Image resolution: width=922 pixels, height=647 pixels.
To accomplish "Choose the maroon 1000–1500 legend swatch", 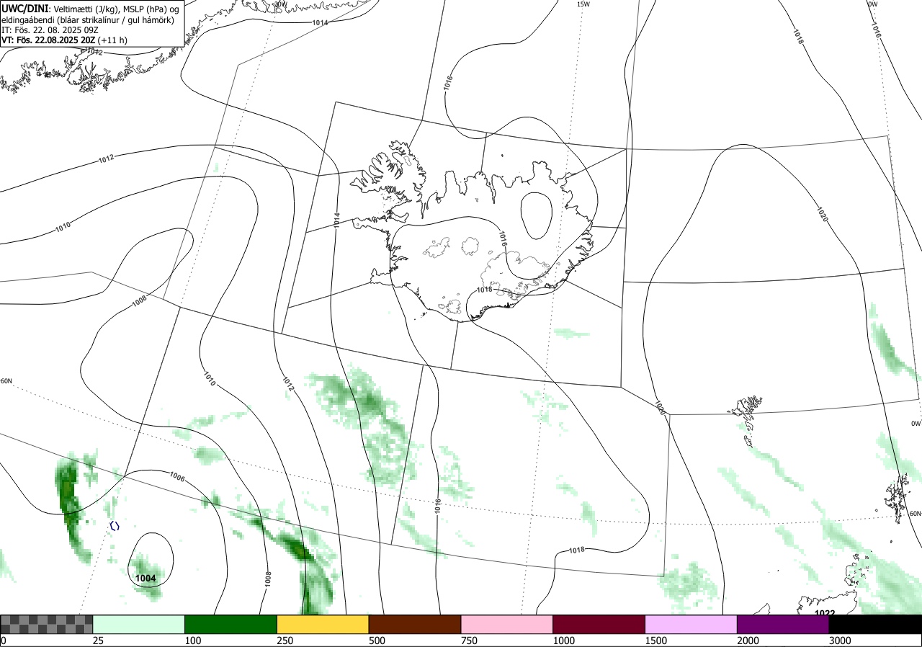I will (599, 624).
